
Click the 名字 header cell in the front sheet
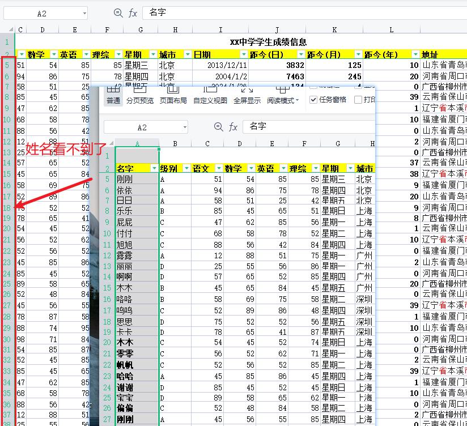137,168
